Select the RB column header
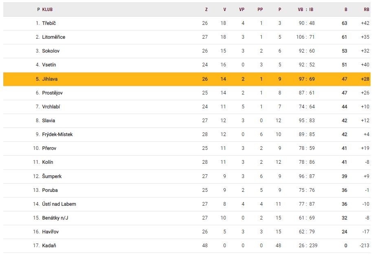 pos(366,9)
